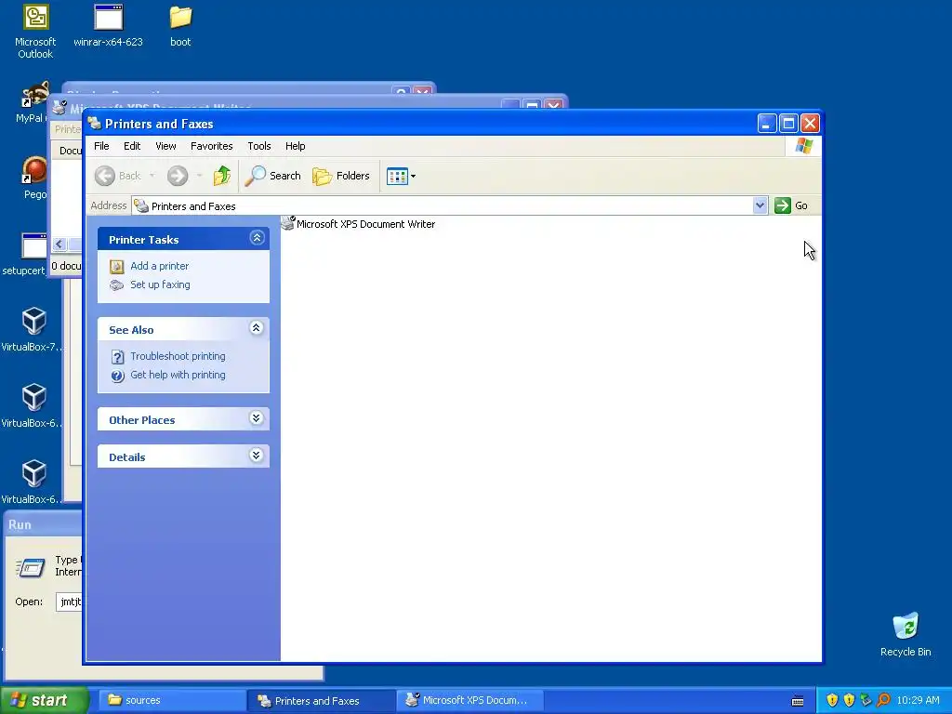Open Microsoft Outlook desktop icon
The width and height of the screenshot is (952, 714).
[x=35, y=31]
